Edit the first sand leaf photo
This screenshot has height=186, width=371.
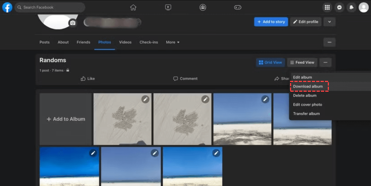coord(145,99)
